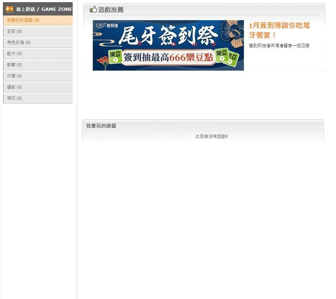Click the 簽到簿 logo on the banner
The height and width of the screenshot is (299, 336).
click(106, 25)
